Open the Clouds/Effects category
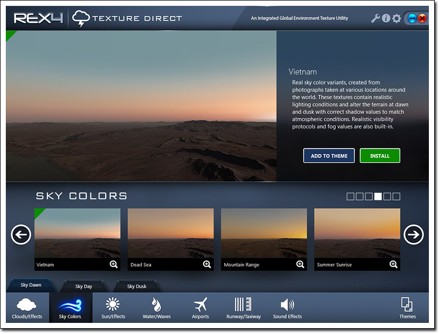The height and width of the screenshot is (334, 440). (x=27, y=308)
